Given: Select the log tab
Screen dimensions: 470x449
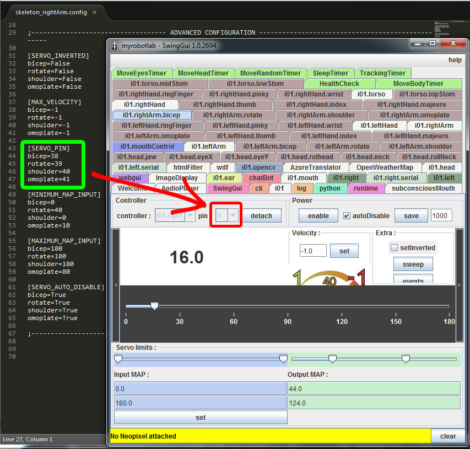Looking at the screenshot, I should point(301,188).
